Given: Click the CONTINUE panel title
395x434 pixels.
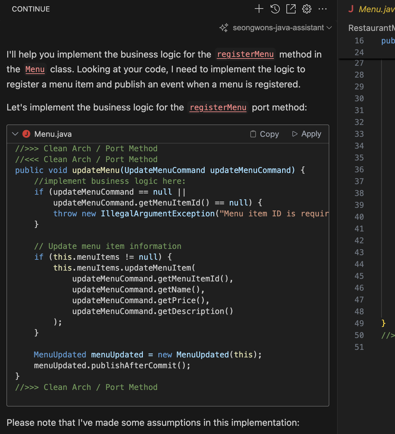Looking at the screenshot, I should point(31,9).
